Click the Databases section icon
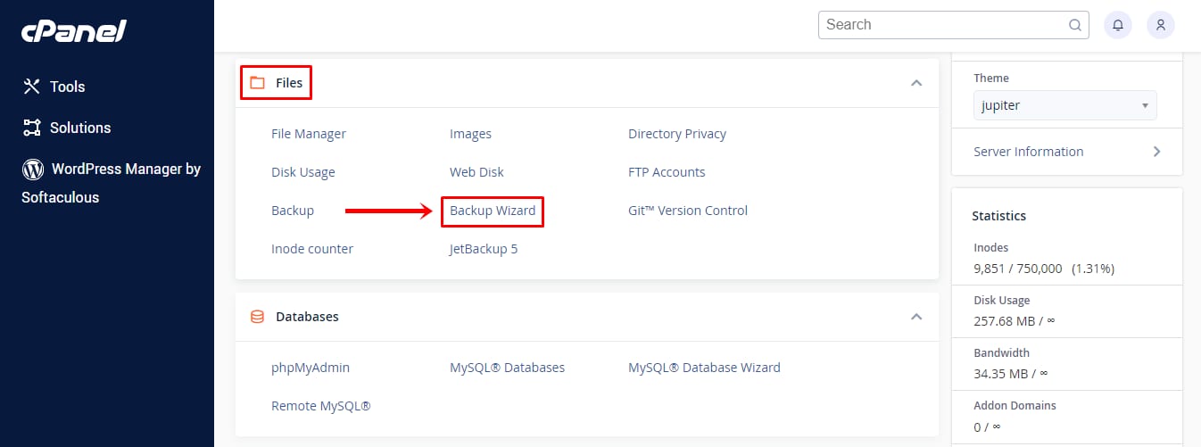 point(258,317)
